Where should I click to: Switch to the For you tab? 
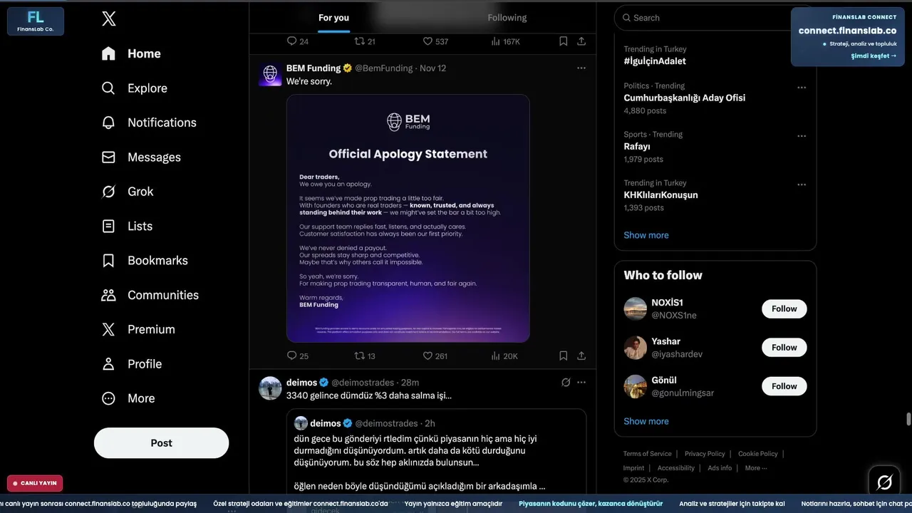(333, 18)
